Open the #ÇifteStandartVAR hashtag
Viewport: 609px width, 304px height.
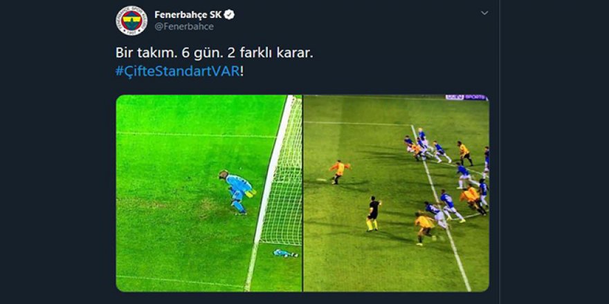coord(177,72)
